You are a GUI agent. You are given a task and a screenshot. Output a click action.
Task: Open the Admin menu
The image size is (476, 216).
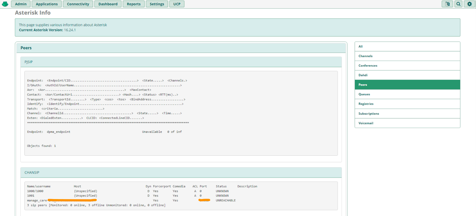click(x=21, y=4)
